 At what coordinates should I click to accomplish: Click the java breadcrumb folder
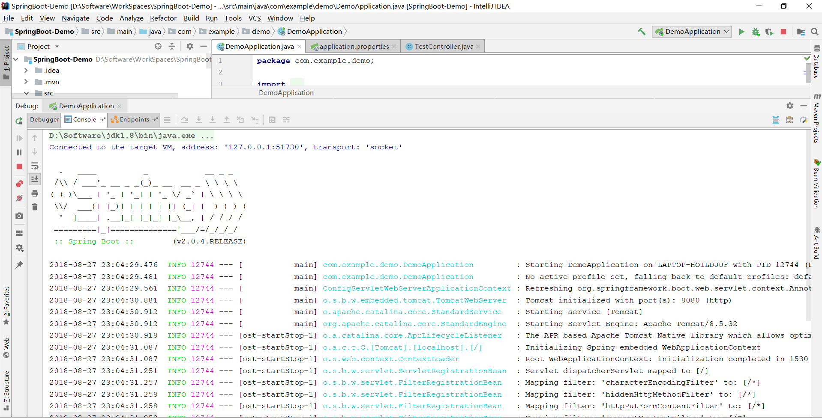pos(150,32)
